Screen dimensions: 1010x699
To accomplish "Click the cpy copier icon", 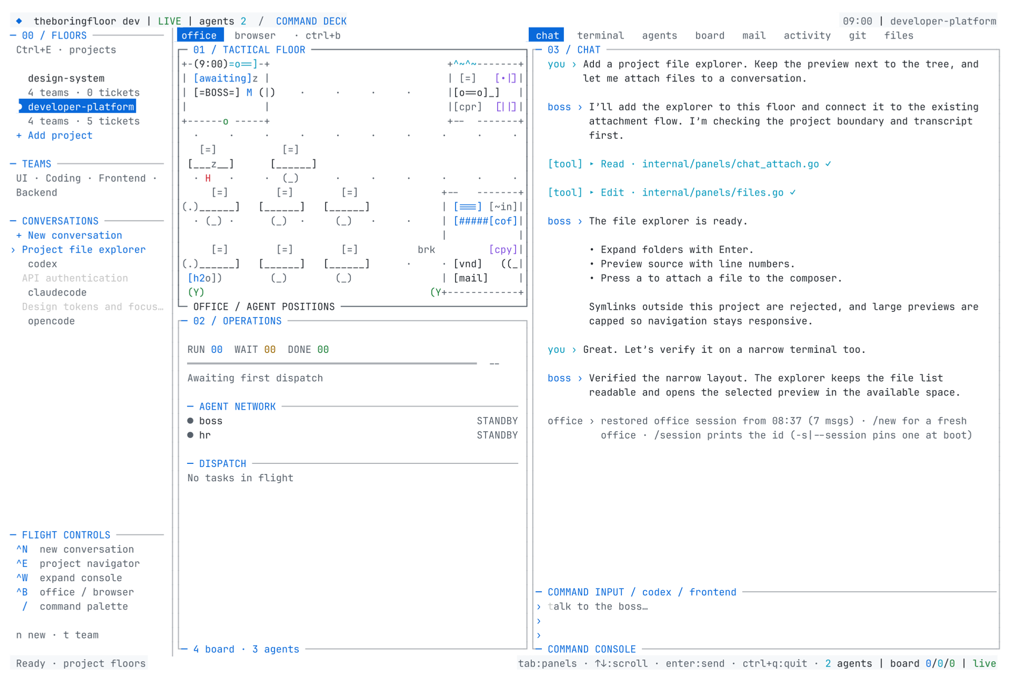I will (503, 250).
